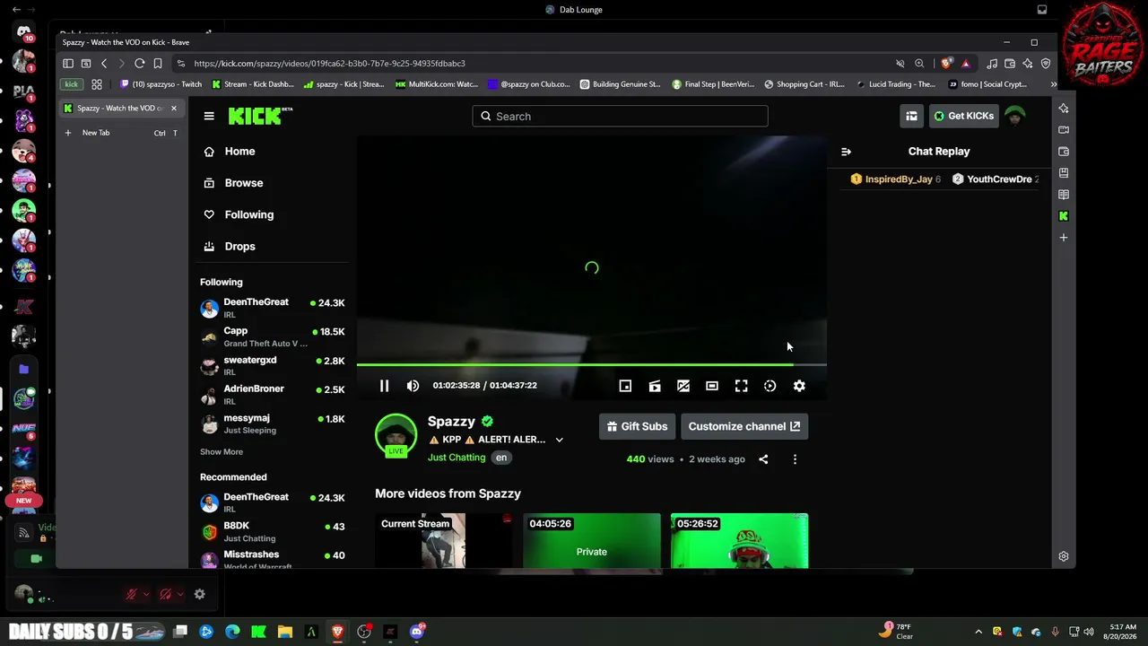Open the dashboard icon next to Get KICKs
Image resolution: width=1148 pixels, height=646 pixels.
click(911, 116)
